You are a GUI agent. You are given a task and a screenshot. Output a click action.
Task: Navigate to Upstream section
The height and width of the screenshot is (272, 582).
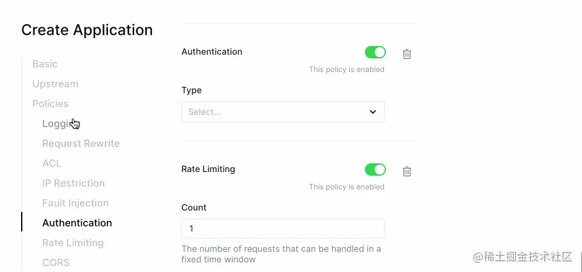[x=55, y=84]
